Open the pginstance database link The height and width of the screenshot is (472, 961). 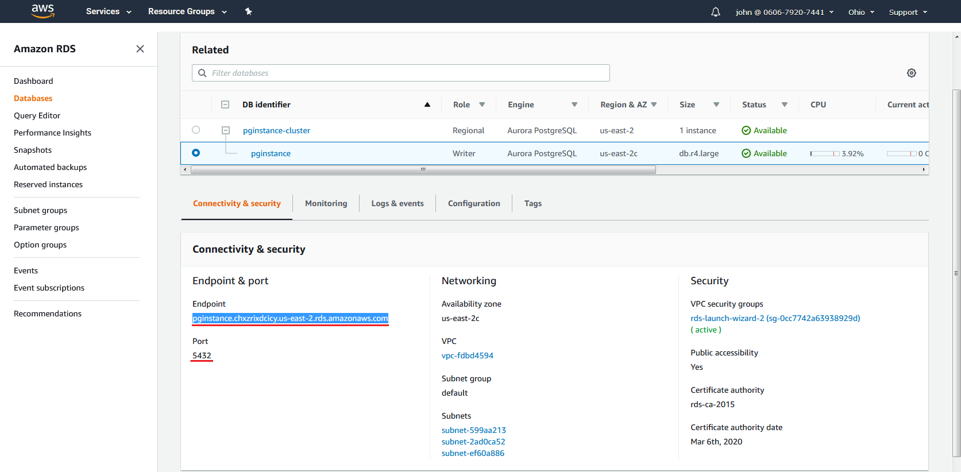271,153
